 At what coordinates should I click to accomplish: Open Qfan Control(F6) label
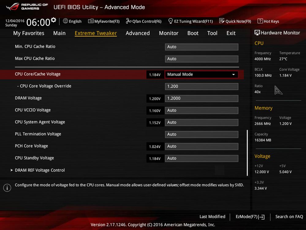pyautogui.click(x=147, y=21)
